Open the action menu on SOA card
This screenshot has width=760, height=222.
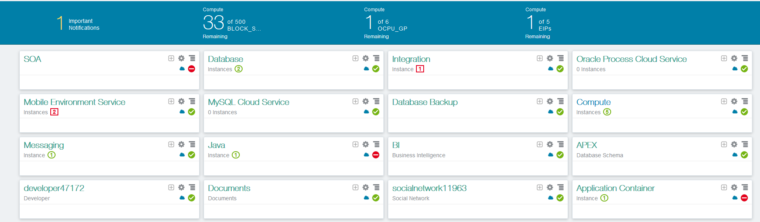192,58
